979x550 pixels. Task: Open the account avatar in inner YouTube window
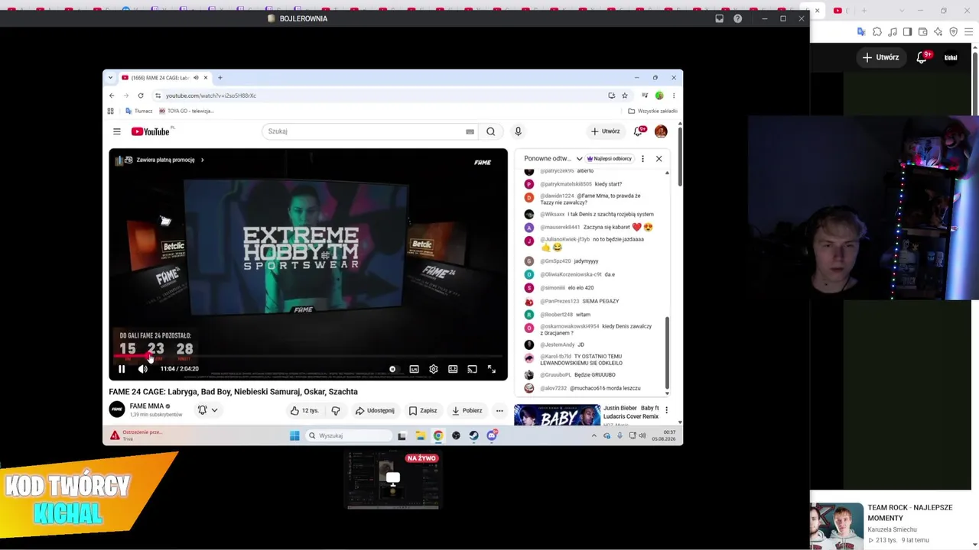click(x=661, y=131)
